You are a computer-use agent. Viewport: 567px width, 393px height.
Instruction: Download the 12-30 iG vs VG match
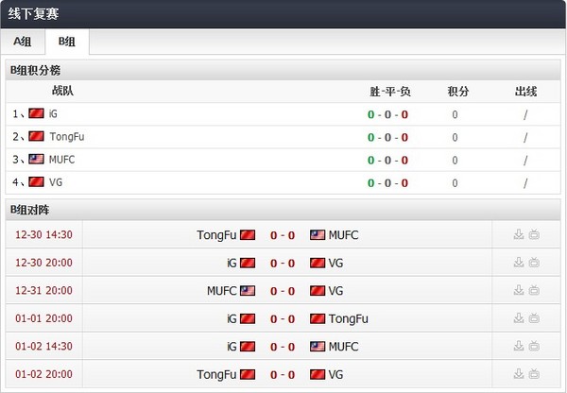click(518, 263)
